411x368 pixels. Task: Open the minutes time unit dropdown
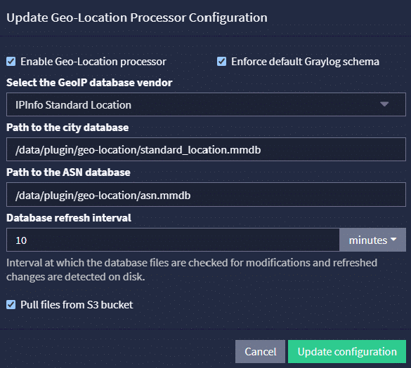click(372, 240)
